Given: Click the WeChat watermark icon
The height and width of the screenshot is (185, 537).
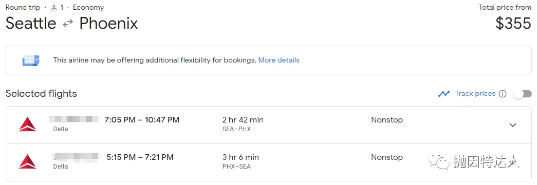Looking at the screenshot, I should click(438, 160).
